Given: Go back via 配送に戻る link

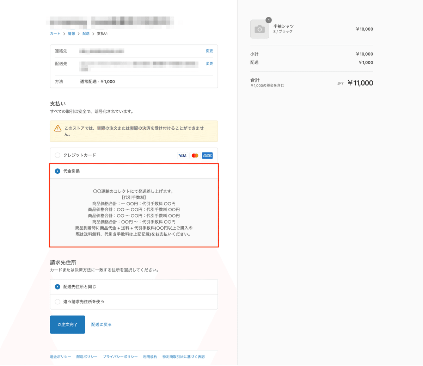Looking at the screenshot, I should [101, 324].
